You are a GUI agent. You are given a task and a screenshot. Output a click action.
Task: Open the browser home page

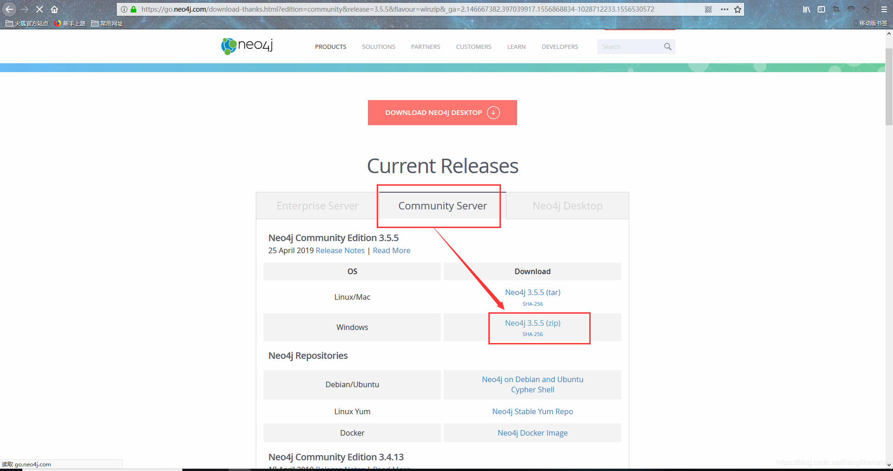[x=54, y=9]
